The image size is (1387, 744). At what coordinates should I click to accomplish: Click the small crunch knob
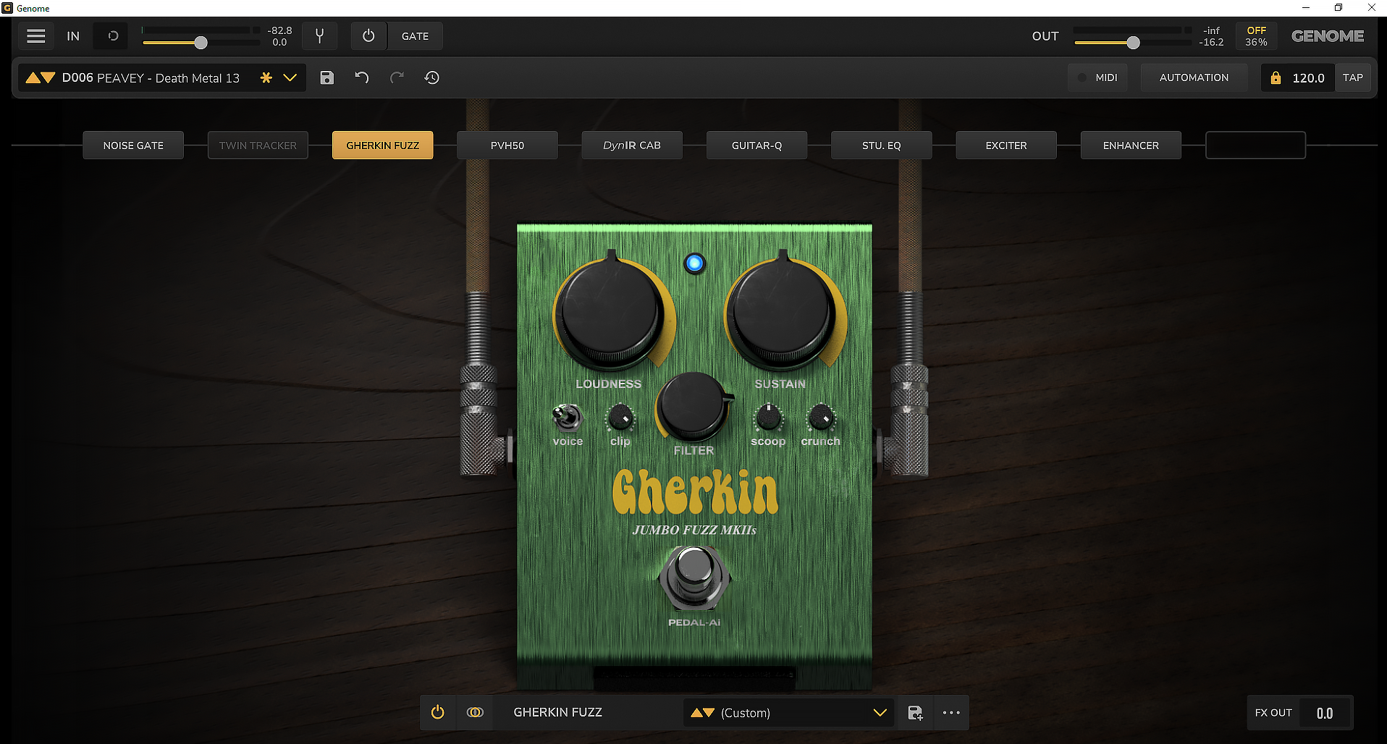pos(820,418)
